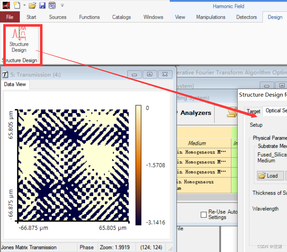Close the Transmission (4:) window
Screen dimensions: 287x252
pyautogui.click(x=165, y=74)
